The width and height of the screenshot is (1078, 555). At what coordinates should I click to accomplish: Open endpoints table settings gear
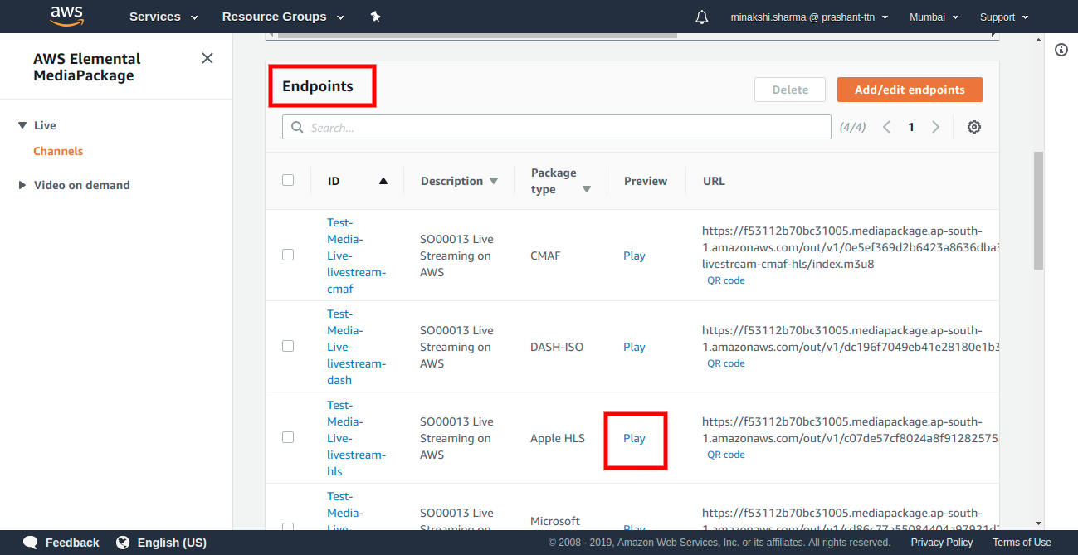click(974, 127)
